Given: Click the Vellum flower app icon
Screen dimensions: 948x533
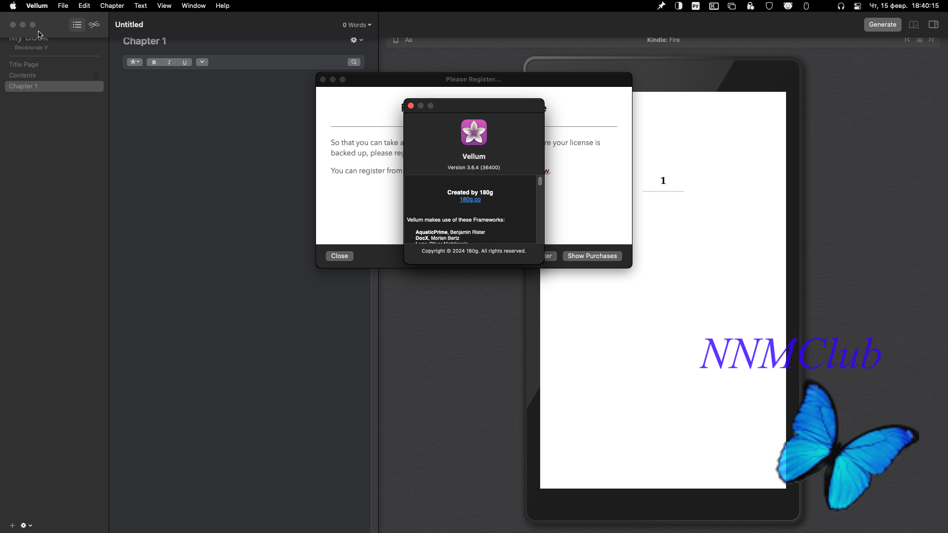Looking at the screenshot, I should coord(474,132).
